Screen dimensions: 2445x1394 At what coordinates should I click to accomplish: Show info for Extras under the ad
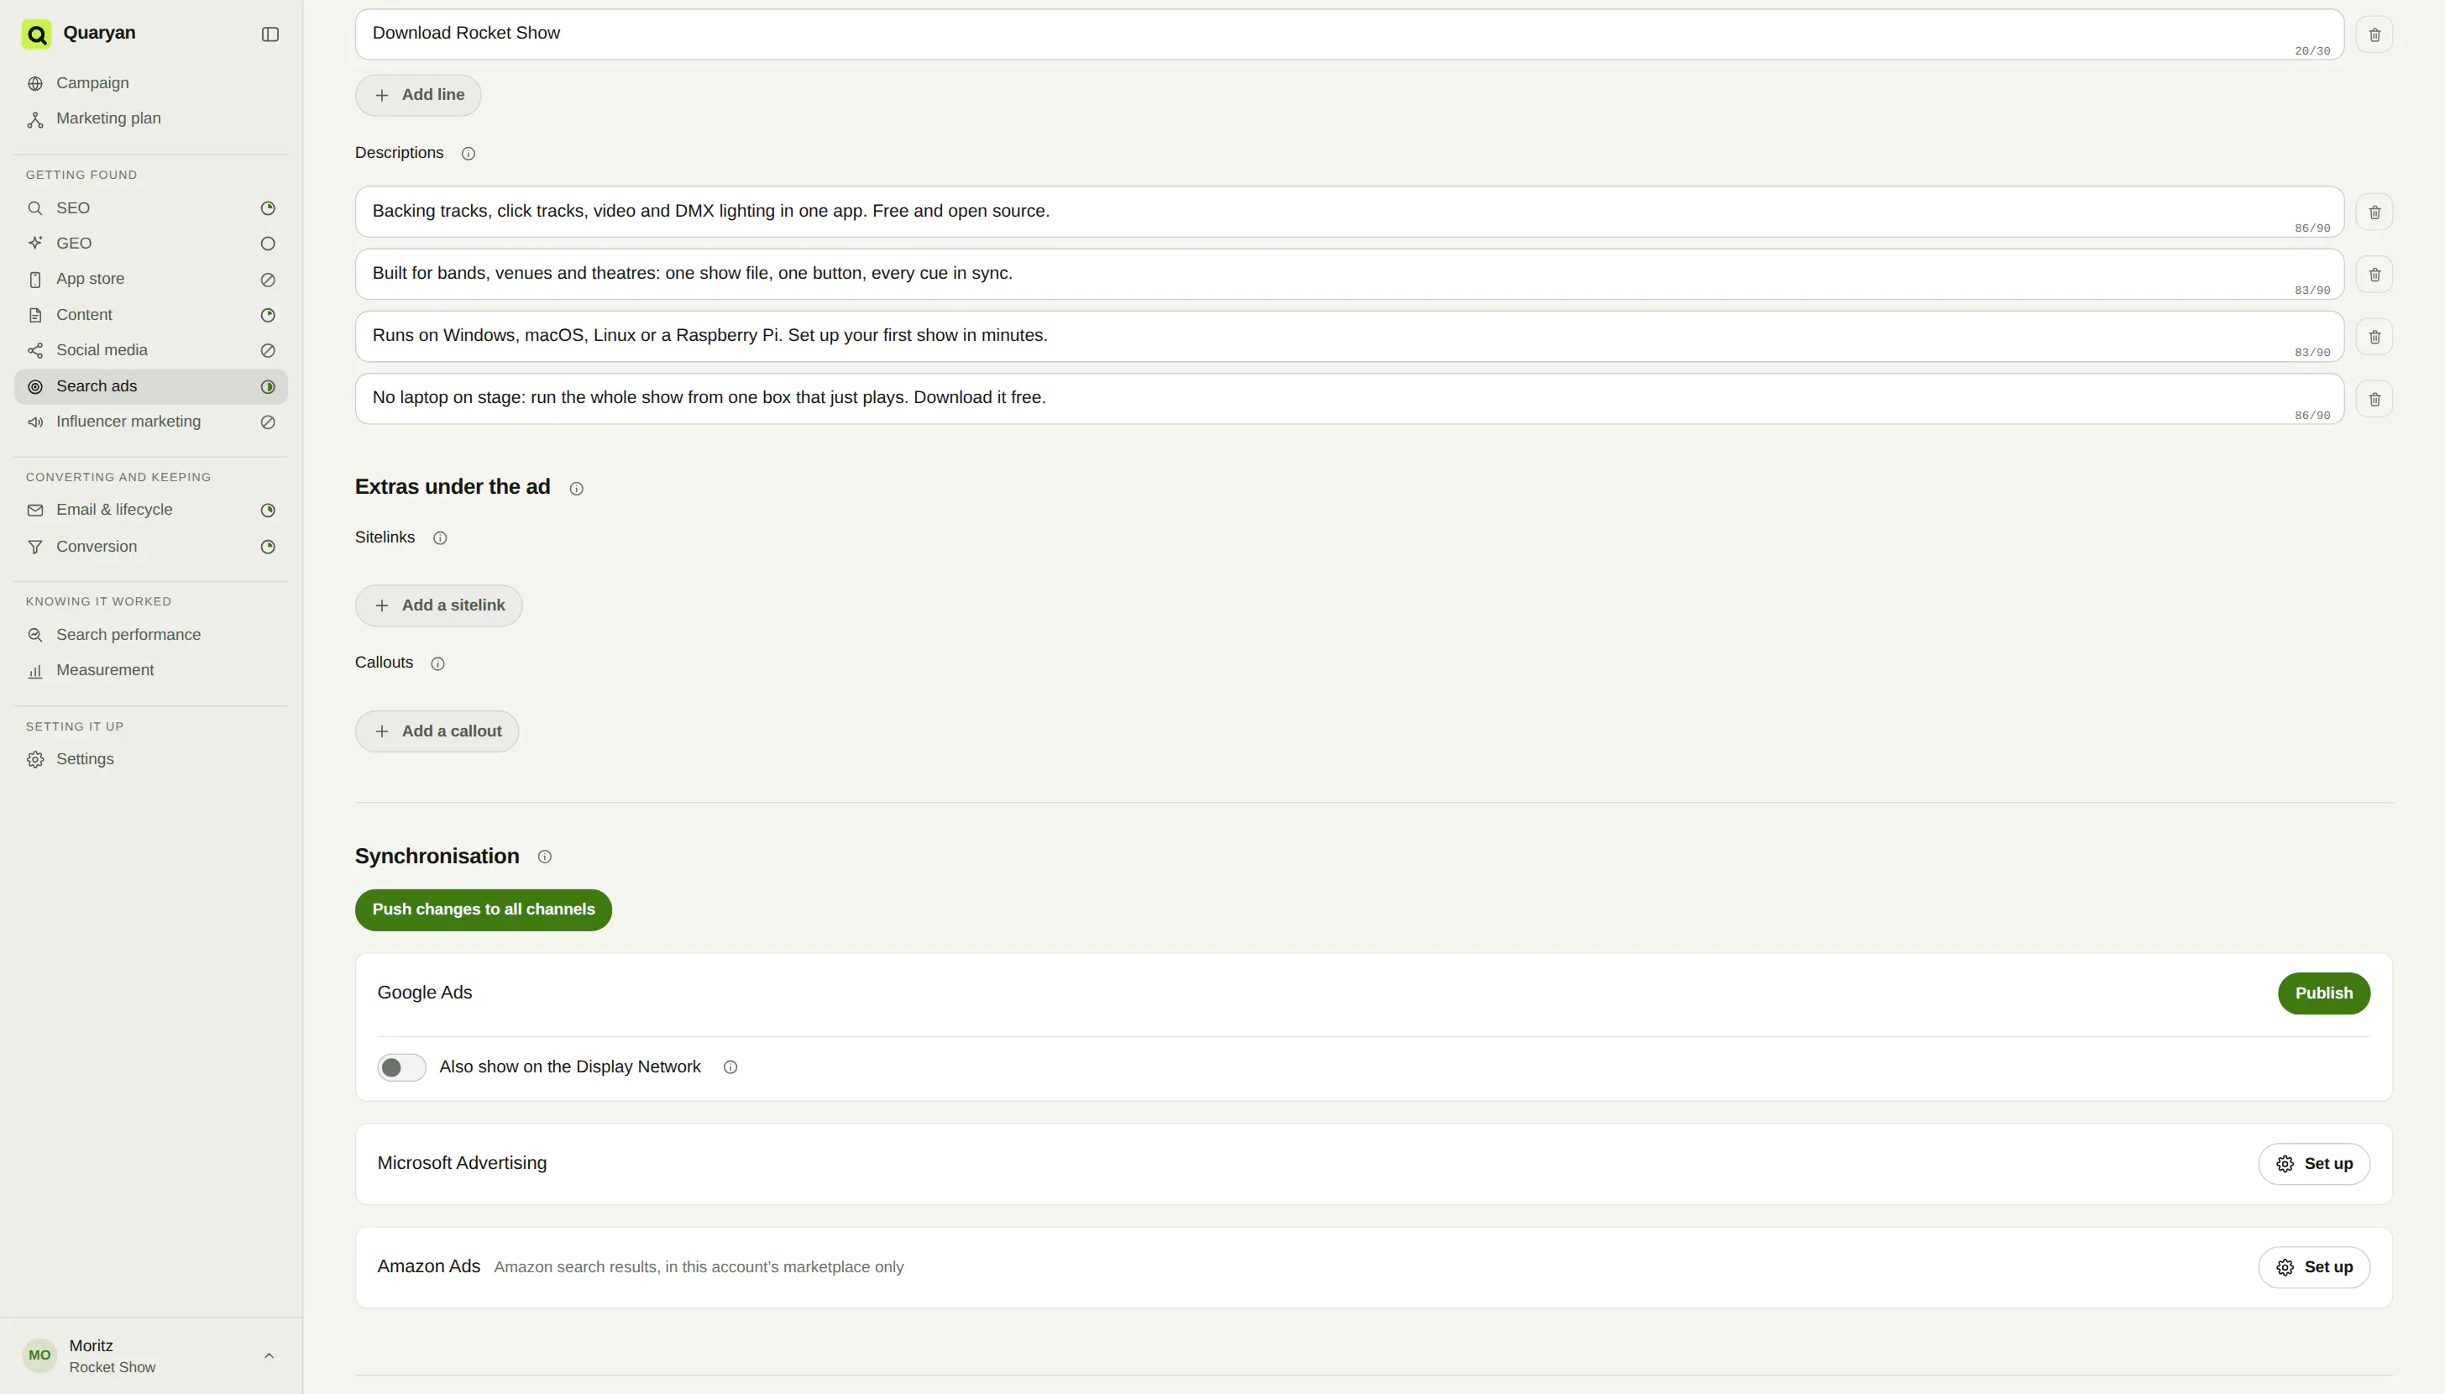tap(576, 488)
